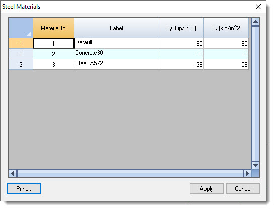
Task: Select row header number 2
Action: [21, 54]
